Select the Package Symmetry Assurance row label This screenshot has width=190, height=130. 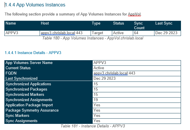32,110
